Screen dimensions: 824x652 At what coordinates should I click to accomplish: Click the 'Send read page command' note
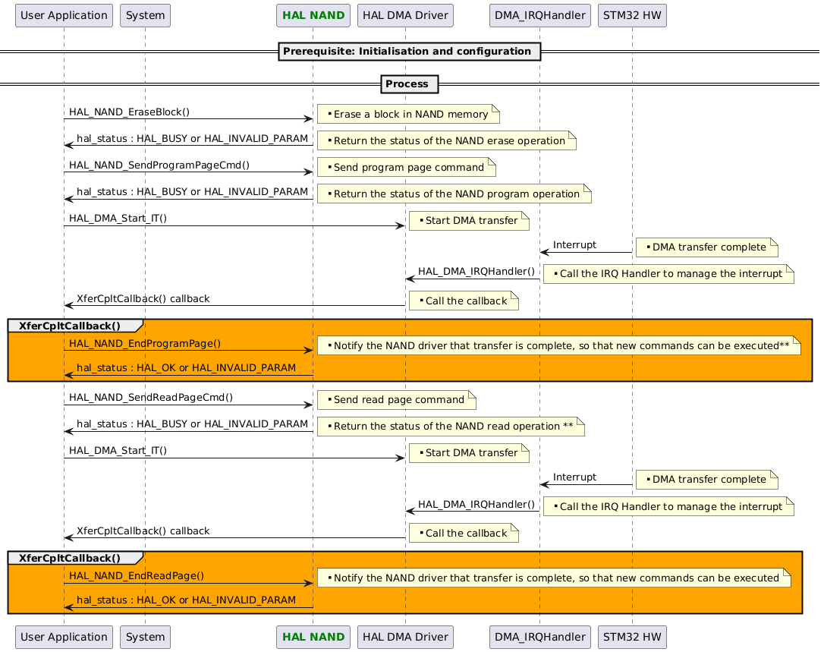point(397,399)
